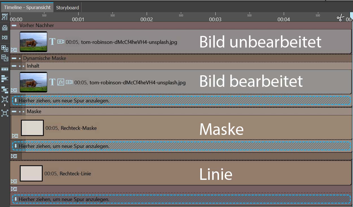Click the Rechteck-Maske object label
353x207 pixels.
(x=79, y=128)
